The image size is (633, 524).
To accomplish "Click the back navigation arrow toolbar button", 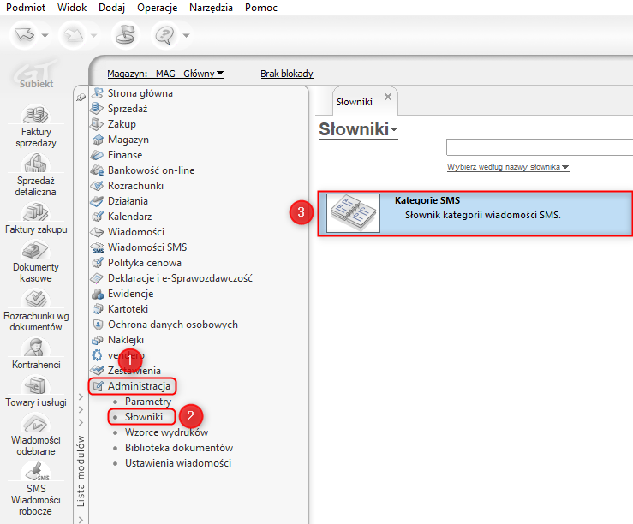I will pos(24,35).
